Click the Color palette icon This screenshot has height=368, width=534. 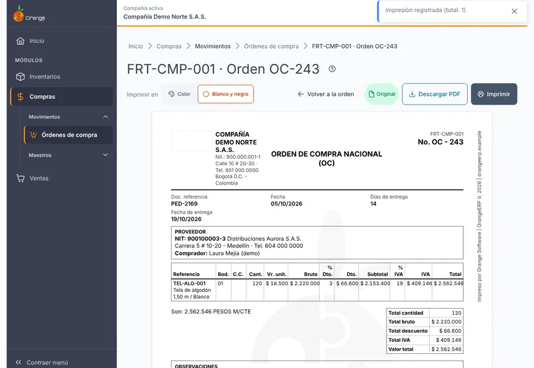click(x=172, y=94)
